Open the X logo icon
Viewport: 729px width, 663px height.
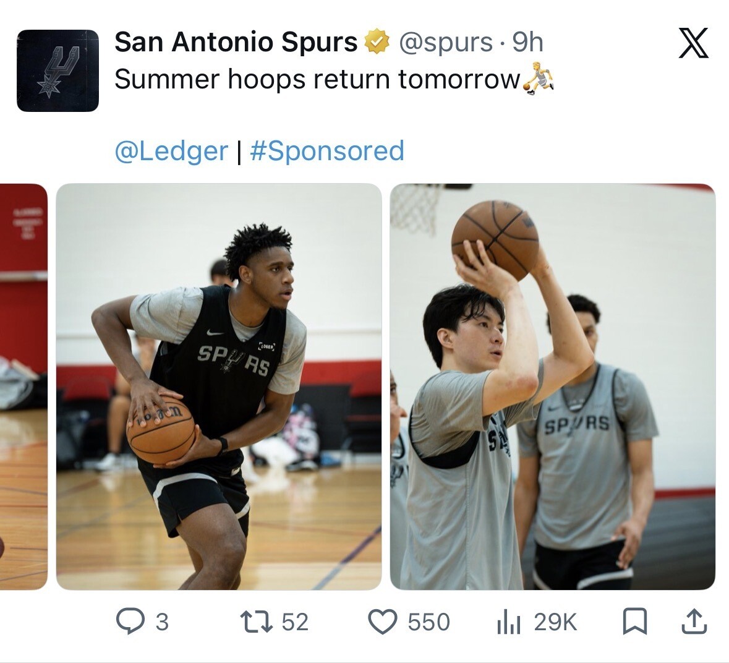[693, 43]
